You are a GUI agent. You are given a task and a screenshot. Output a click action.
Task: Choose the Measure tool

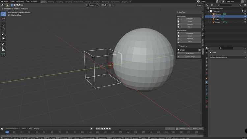tap(3, 49)
